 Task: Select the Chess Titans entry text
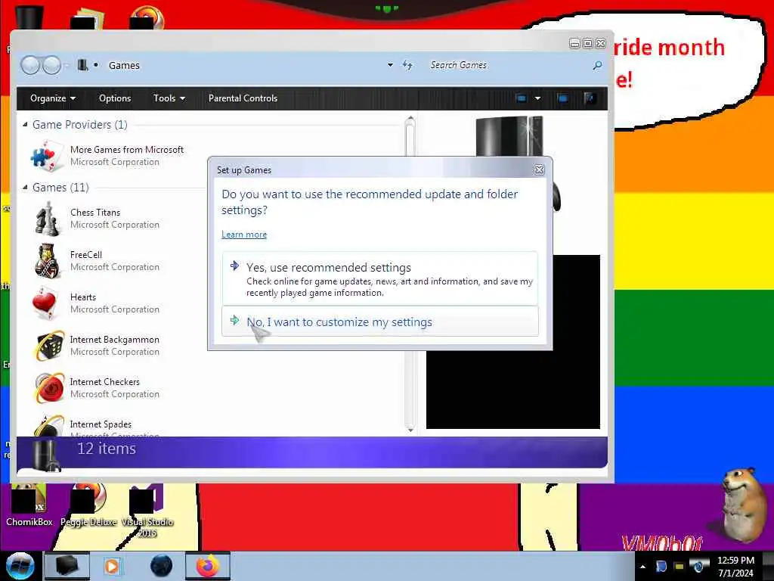click(94, 213)
